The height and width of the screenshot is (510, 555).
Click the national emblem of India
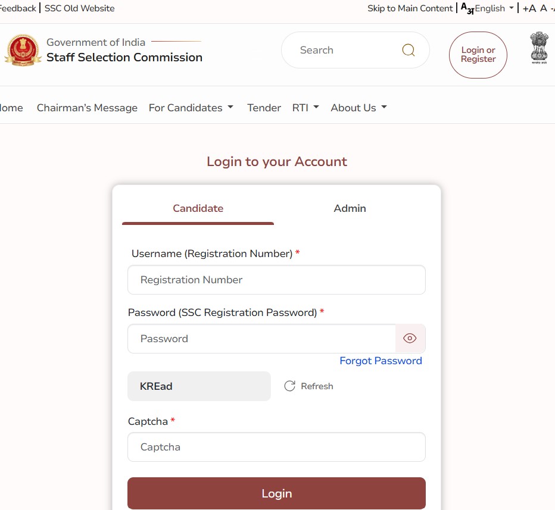(x=539, y=48)
